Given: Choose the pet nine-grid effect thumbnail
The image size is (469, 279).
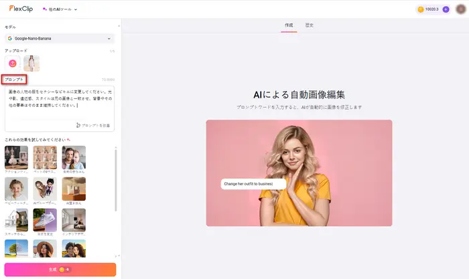Looking at the screenshot, I should (45, 157).
